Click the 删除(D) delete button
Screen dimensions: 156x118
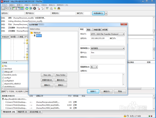(47, 85)
